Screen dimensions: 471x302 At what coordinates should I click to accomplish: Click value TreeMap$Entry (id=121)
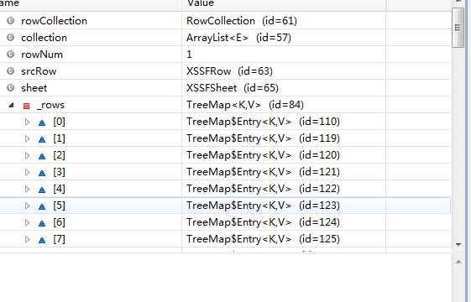pyautogui.click(x=263, y=172)
